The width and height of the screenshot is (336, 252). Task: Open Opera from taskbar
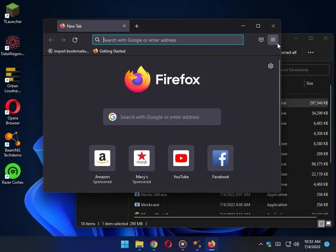[168, 244]
